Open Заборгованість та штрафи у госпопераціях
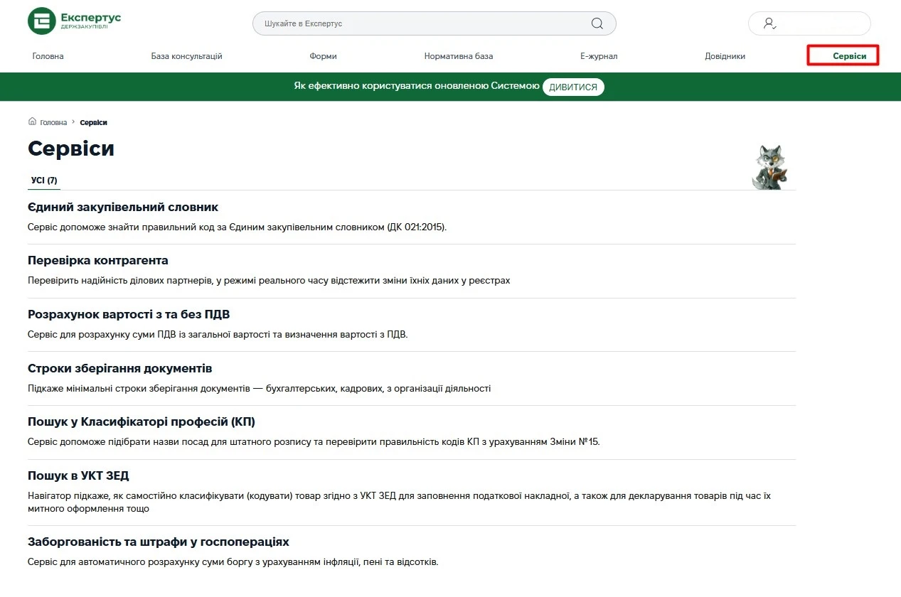 (x=159, y=542)
